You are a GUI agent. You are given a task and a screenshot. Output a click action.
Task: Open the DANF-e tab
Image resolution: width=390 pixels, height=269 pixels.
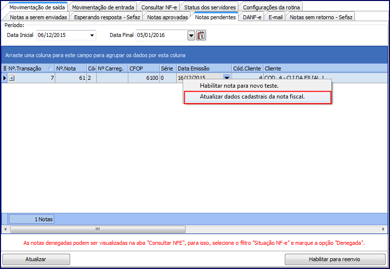point(252,17)
